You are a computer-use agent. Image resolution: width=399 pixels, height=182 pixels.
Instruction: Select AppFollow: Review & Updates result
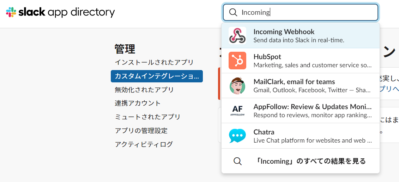point(301,111)
